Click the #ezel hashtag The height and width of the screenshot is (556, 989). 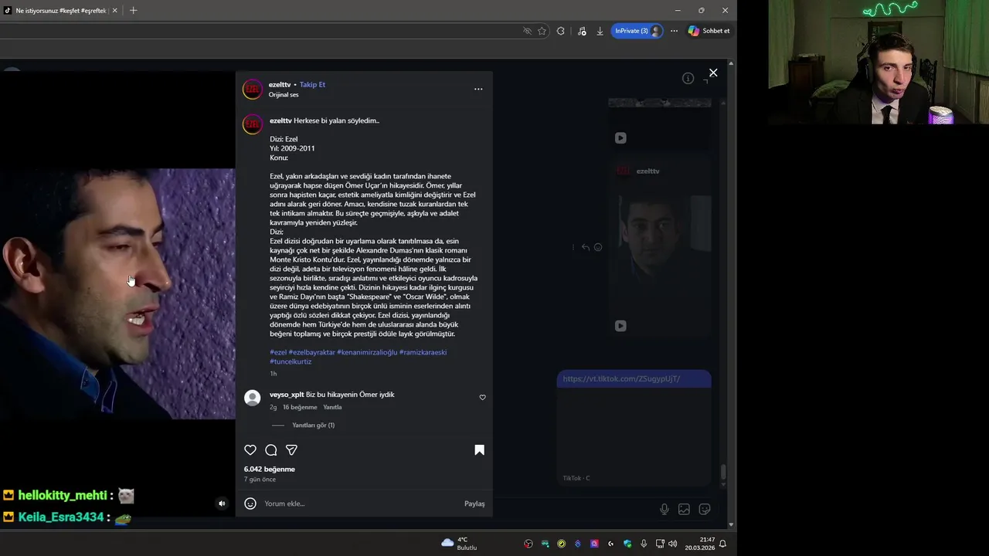click(x=278, y=352)
